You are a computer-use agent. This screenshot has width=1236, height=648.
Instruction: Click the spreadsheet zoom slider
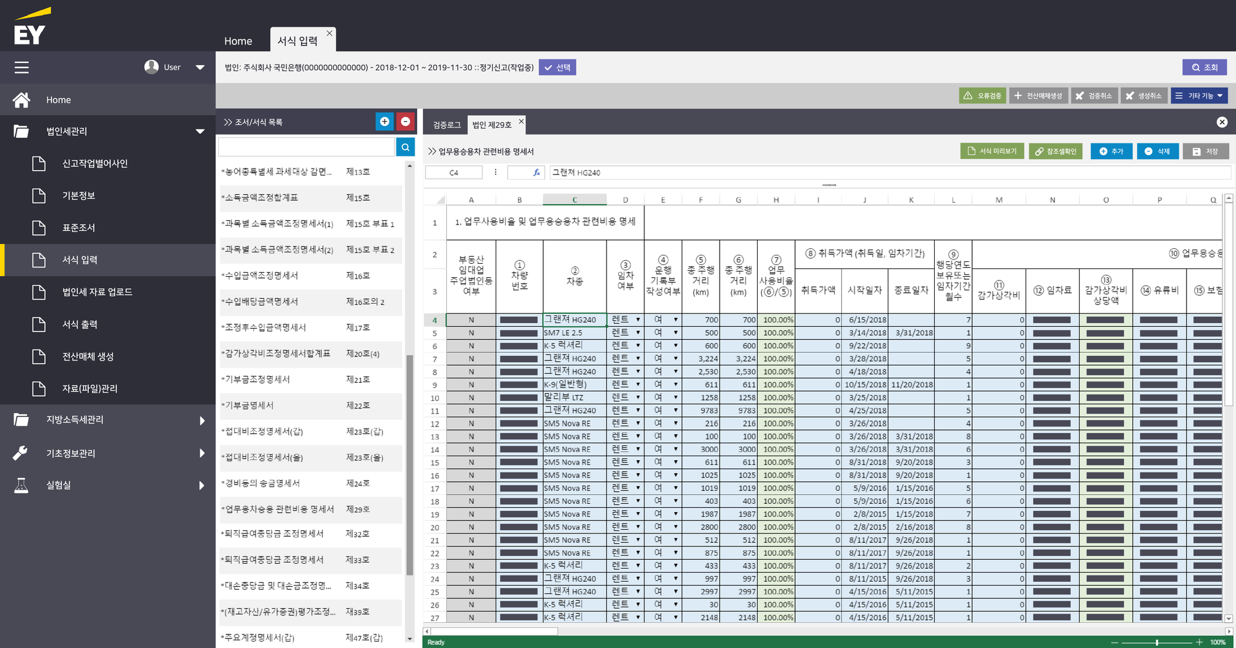click(x=1157, y=642)
